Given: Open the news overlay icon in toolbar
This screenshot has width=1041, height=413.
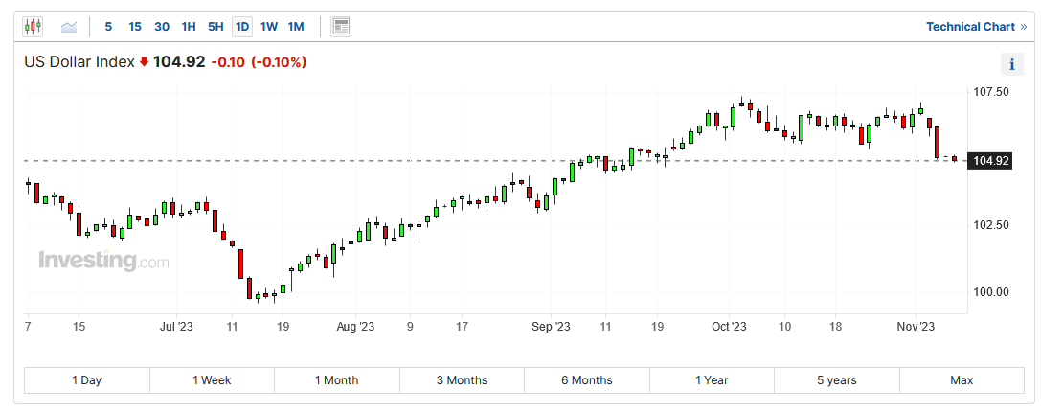Looking at the screenshot, I should click(341, 26).
